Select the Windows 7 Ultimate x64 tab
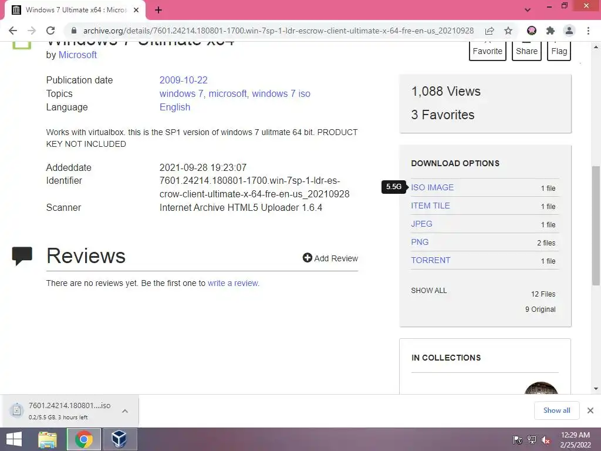Viewport: 601px width, 451px height. (x=75, y=11)
